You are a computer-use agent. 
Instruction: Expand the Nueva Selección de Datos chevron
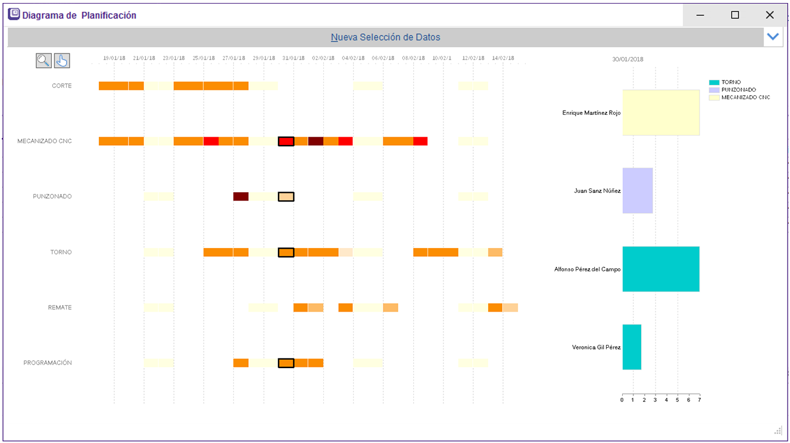(773, 37)
